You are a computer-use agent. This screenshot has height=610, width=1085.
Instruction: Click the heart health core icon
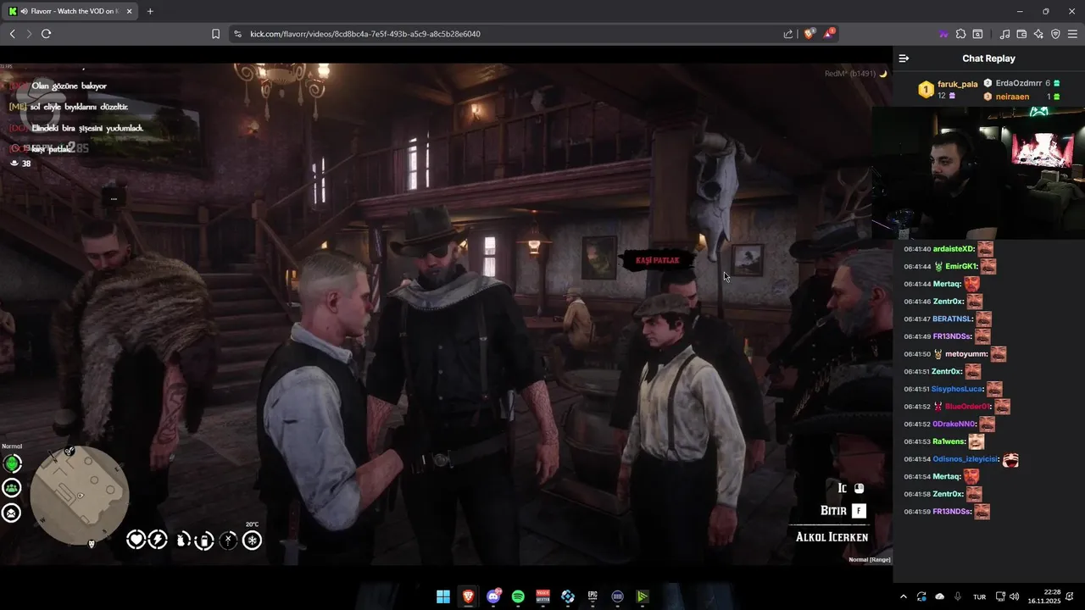click(136, 540)
